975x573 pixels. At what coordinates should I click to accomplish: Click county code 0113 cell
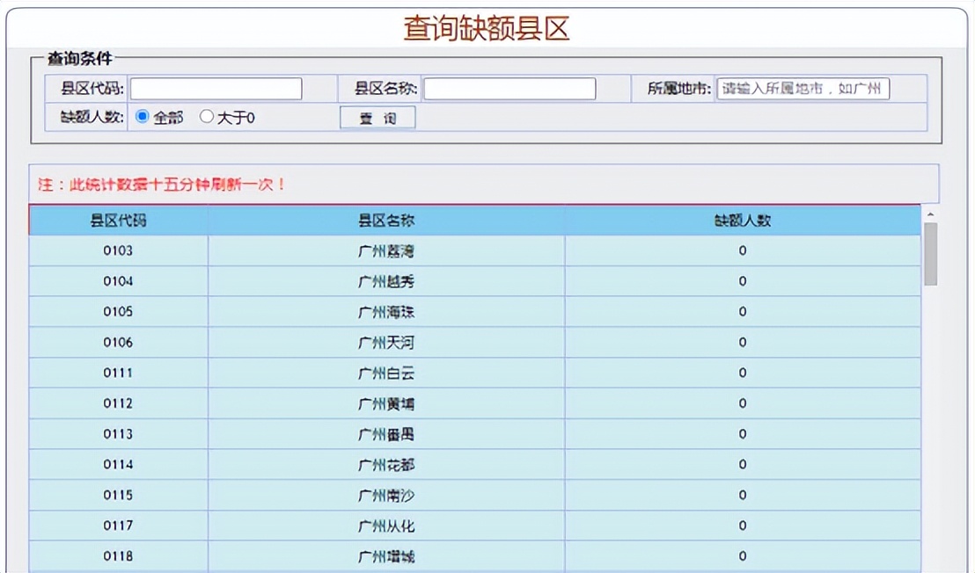click(x=118, y=434)
